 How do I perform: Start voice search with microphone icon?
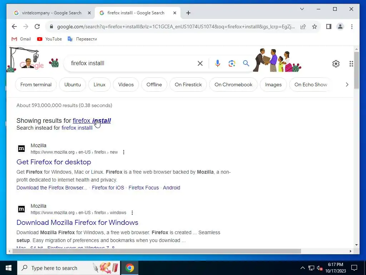pyautogui.click(x=218, y=63)
